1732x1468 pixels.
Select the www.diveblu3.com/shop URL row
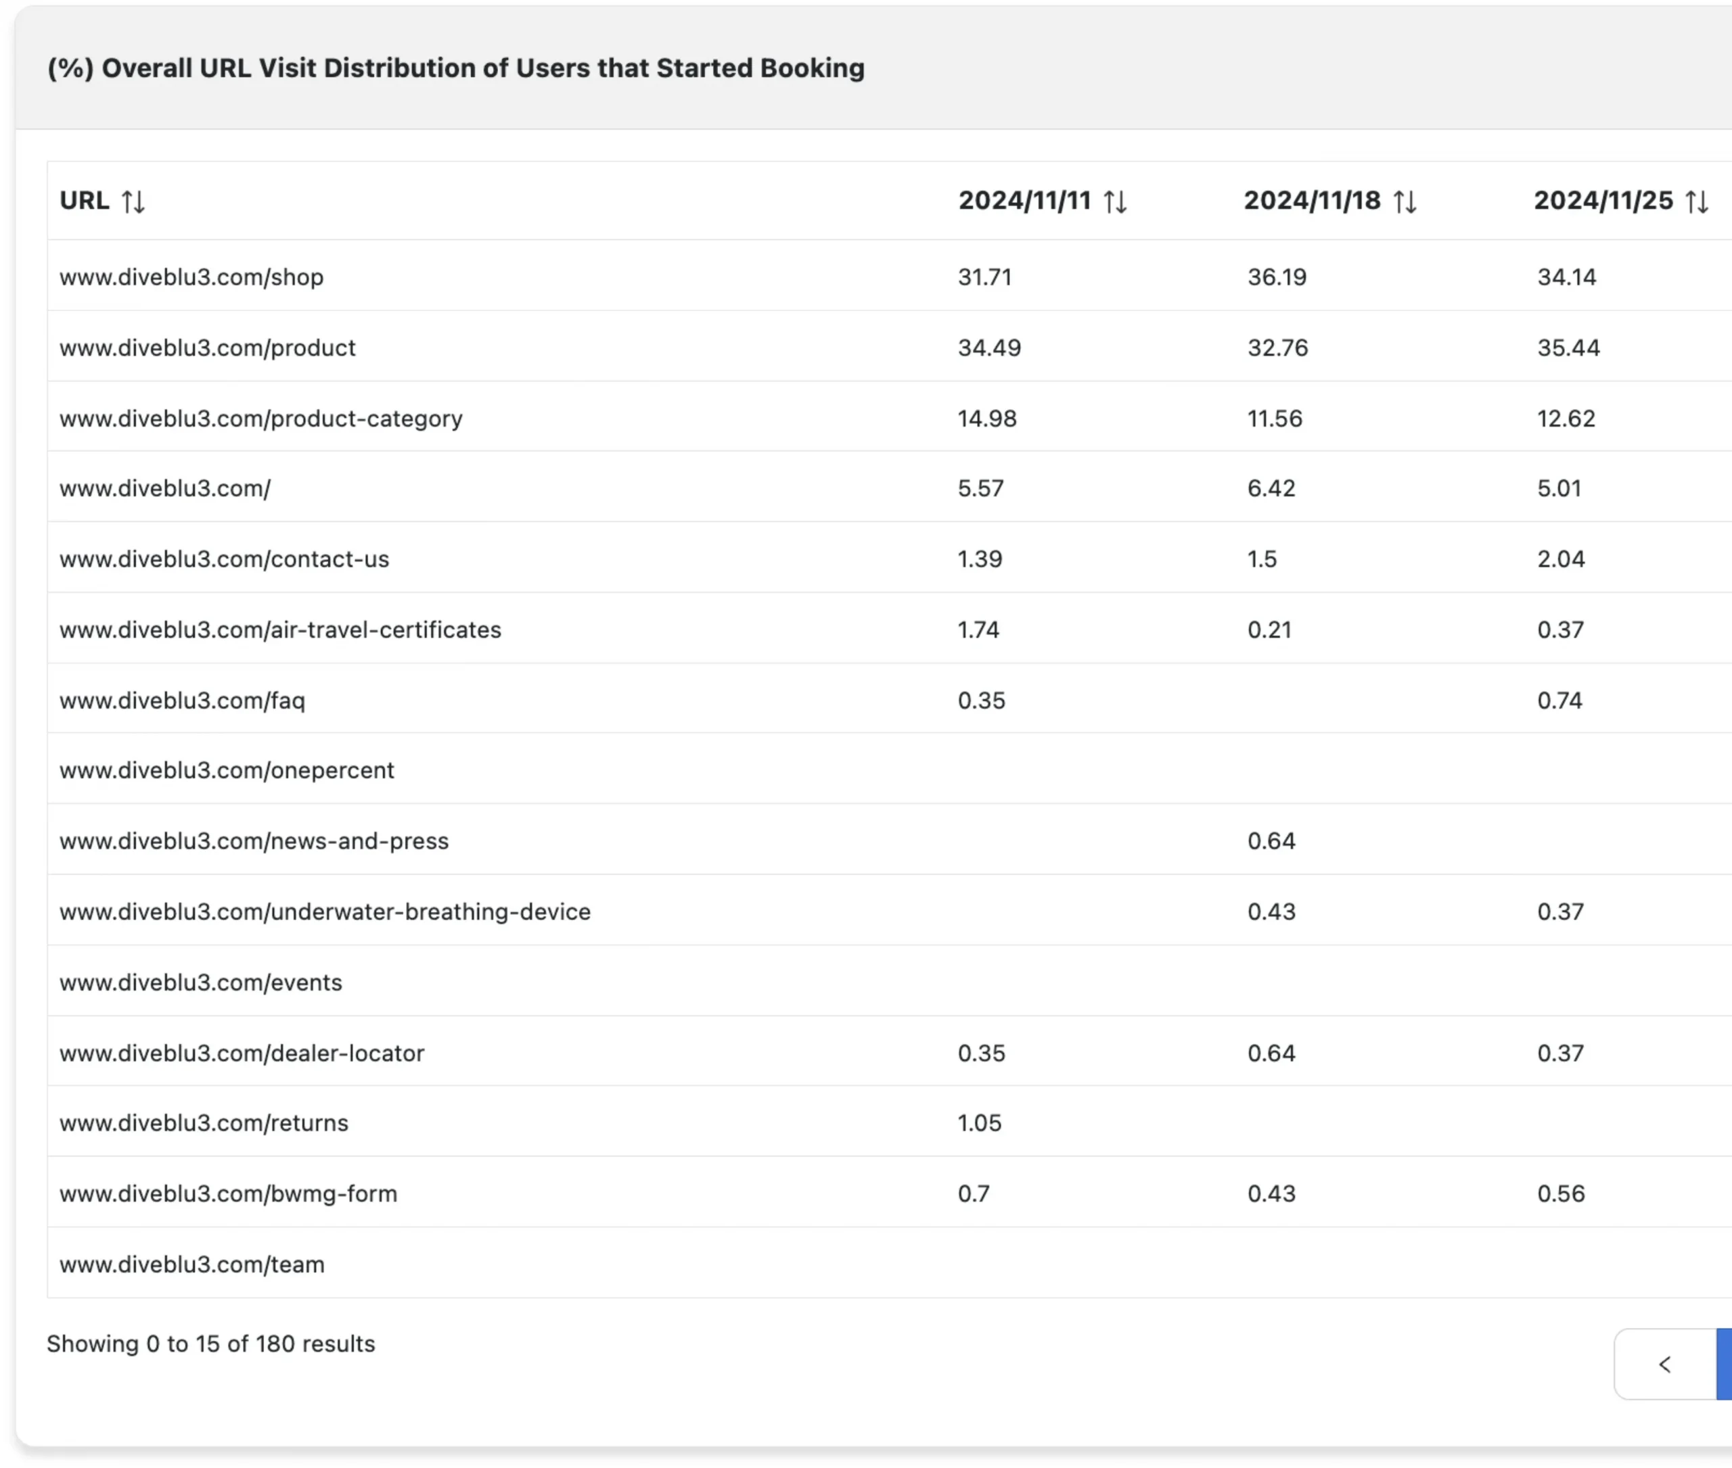tap(191, 277)
